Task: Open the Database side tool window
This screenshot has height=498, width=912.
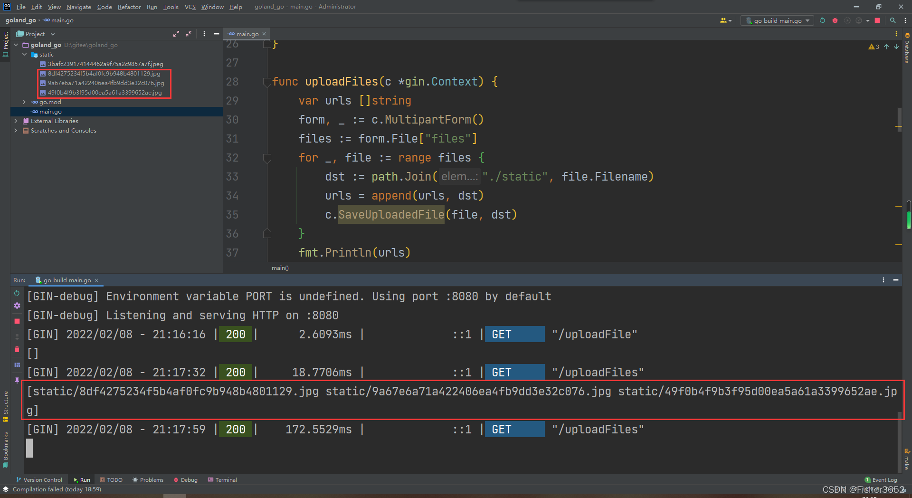Action: (907, 48)
